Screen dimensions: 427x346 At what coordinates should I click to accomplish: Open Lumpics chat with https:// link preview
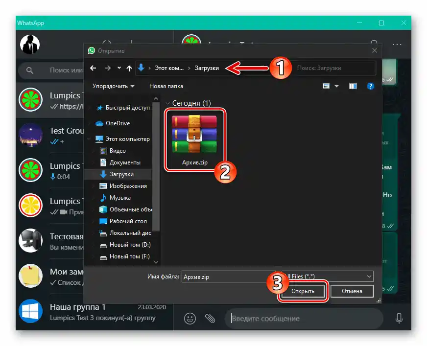(x=50, y=100)
